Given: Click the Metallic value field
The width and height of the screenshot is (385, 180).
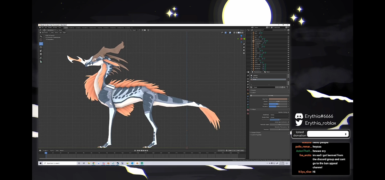Looking at the screenshot, I should [278, 101].
